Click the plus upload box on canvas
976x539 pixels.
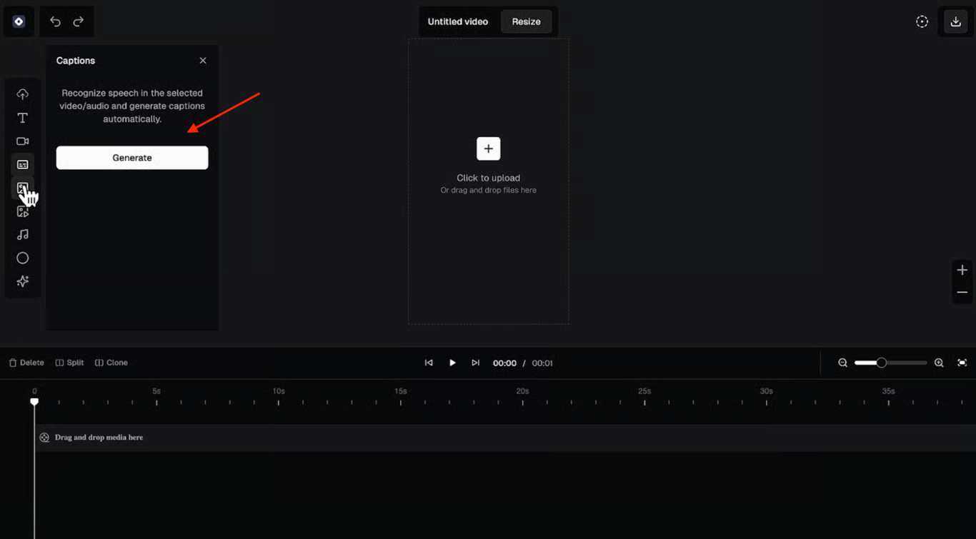(489, 148)
